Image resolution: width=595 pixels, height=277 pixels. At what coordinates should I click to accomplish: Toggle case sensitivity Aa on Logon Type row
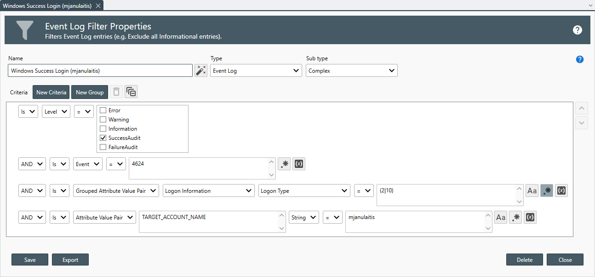(x=532, y=190)
